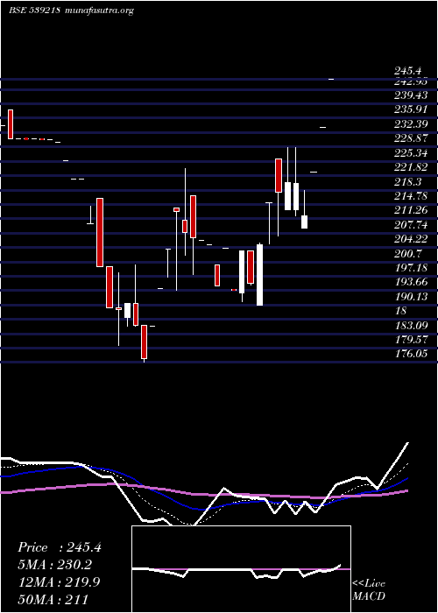
Task: Click the 12MA : 219.9 readout
Action: click(x=60, y=581)
